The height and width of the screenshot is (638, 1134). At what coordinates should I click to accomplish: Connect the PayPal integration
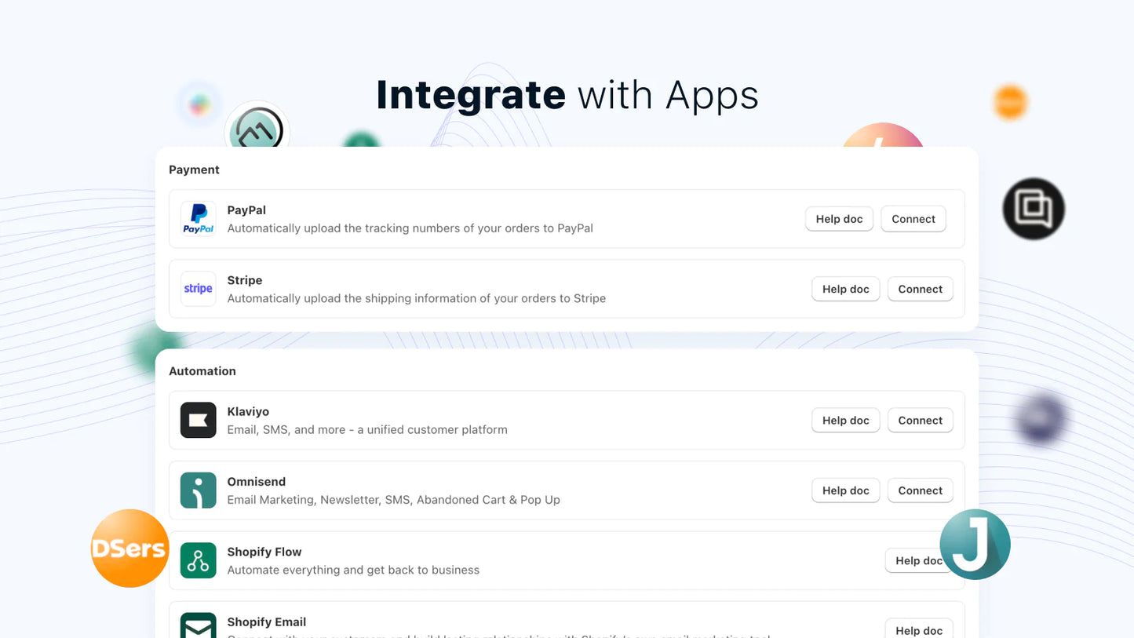point(913,218)
